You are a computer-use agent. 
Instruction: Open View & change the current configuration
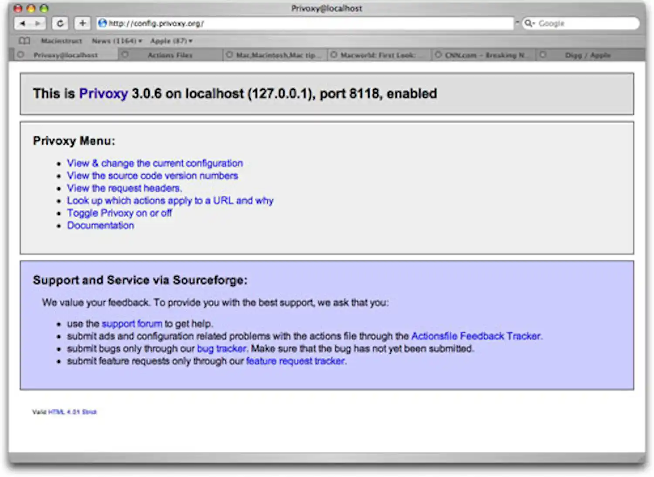point(155,163)
